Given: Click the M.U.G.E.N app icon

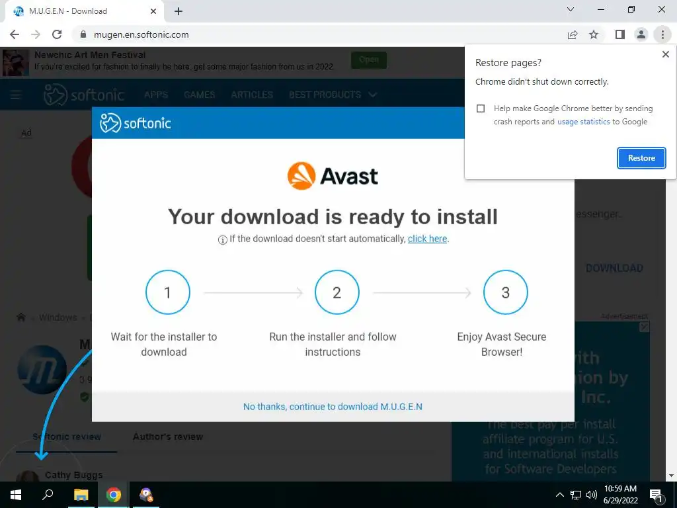Looking at the screenshot, I should click(x=42, y=369).
